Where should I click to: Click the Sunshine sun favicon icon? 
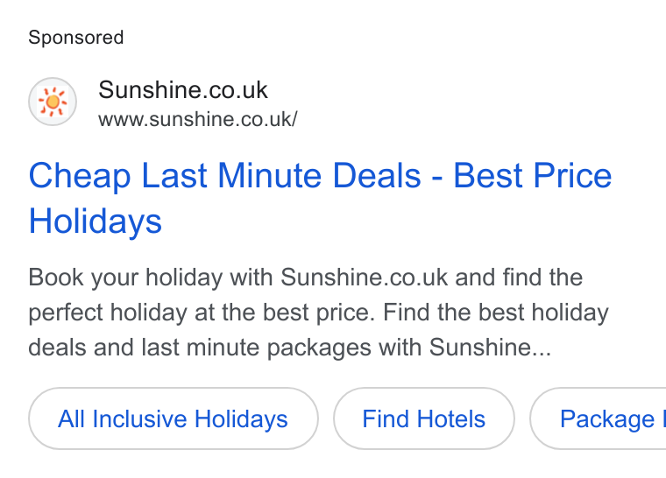point(53,102)
